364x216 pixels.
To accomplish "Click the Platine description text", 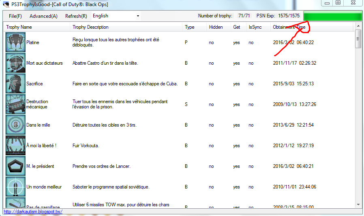I will coord(116,42).
